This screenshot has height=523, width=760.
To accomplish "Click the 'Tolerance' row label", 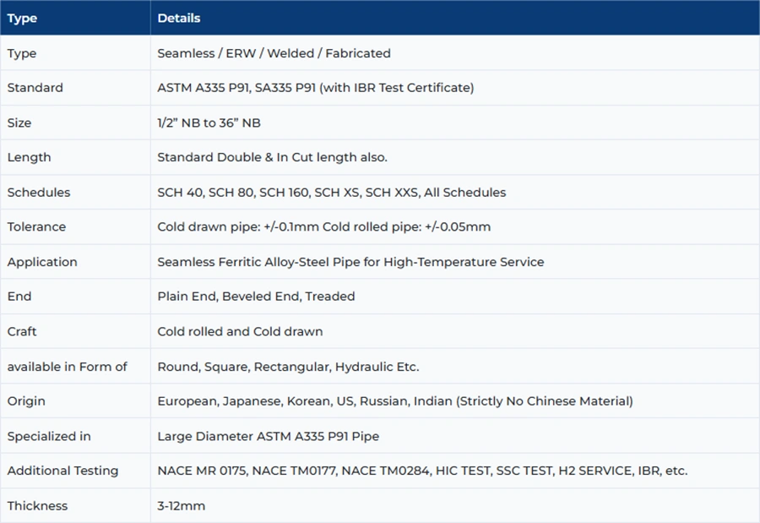I will [x=36, y=226].
